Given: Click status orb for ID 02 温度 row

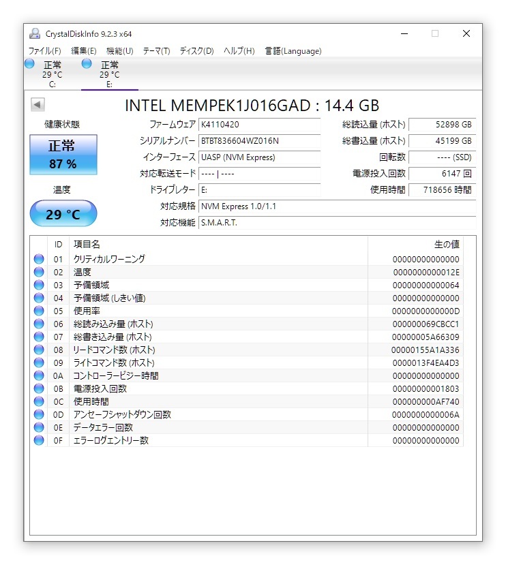Looking at the screenshot, I should [39, 272].
